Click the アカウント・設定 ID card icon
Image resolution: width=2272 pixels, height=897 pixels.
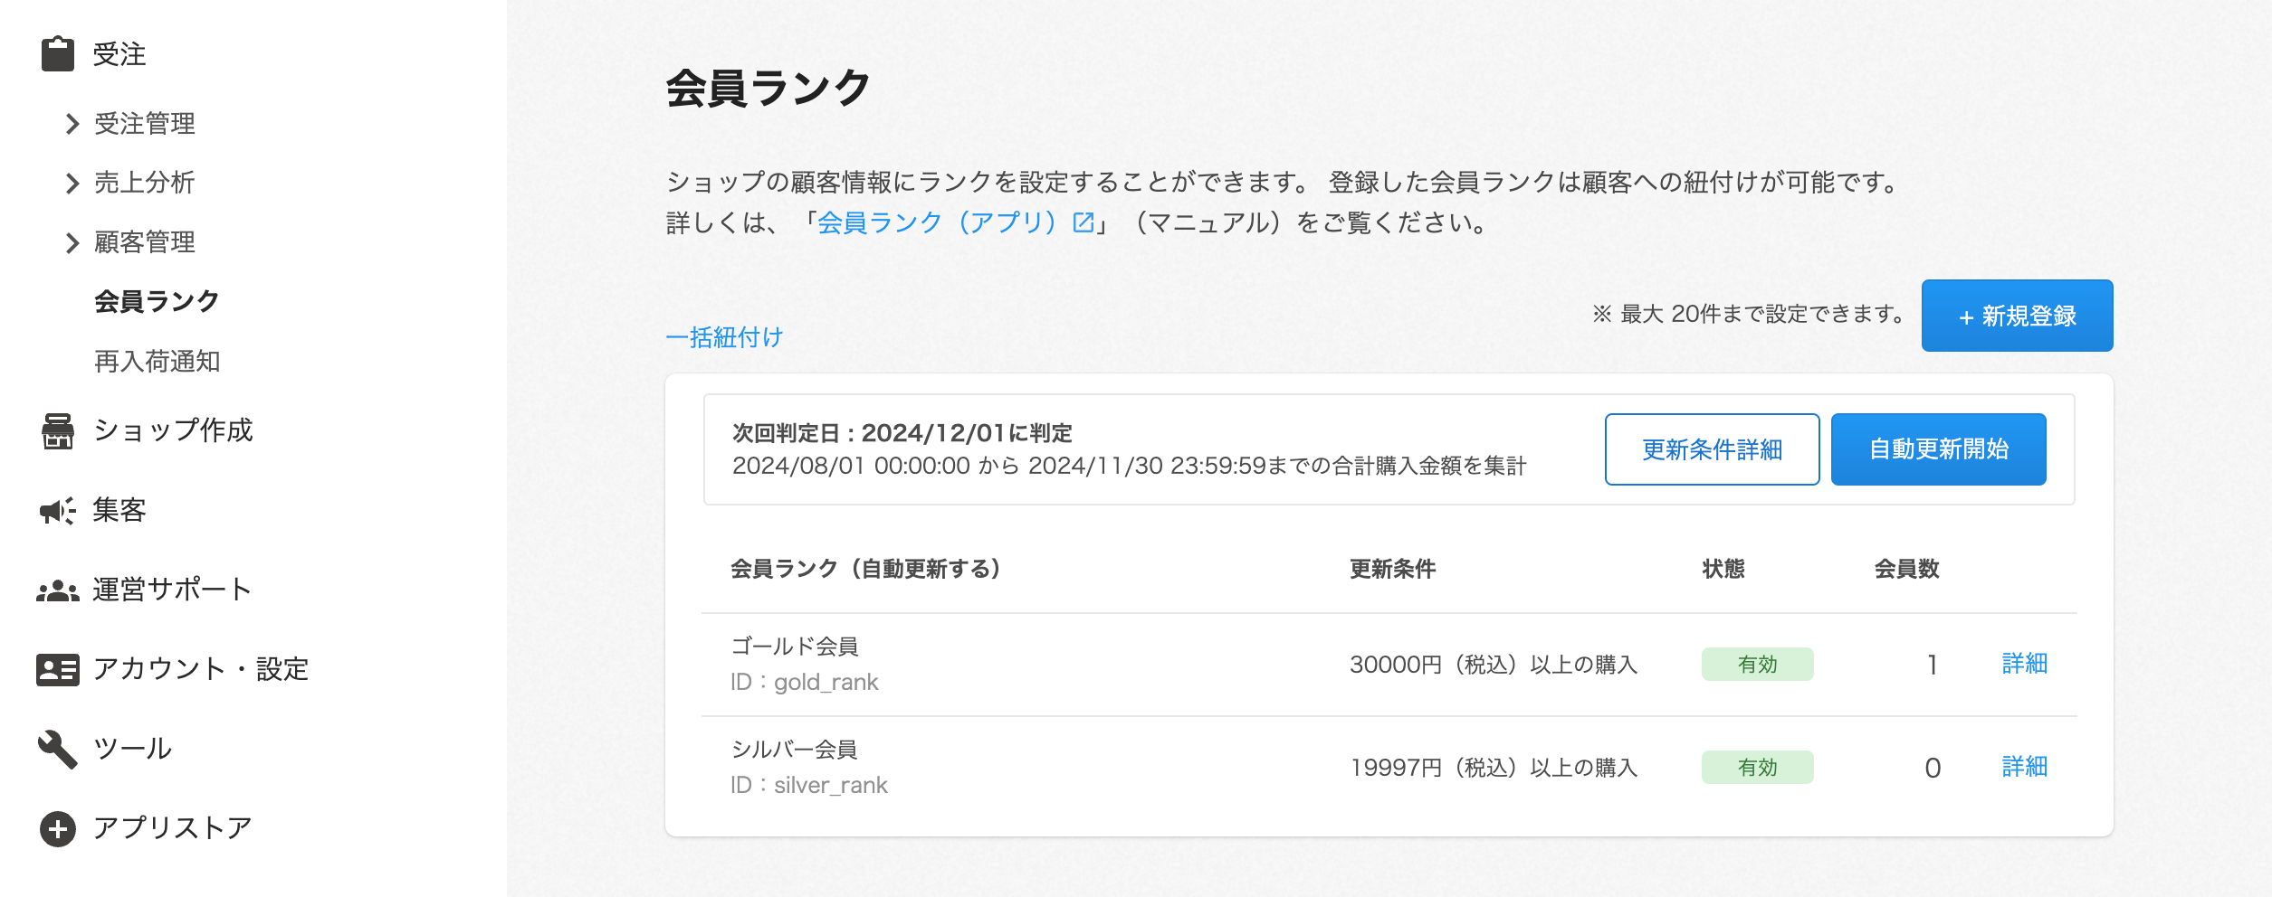(58, 670)
